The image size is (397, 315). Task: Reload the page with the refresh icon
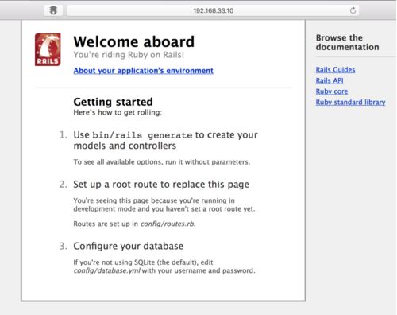(353, 10)
